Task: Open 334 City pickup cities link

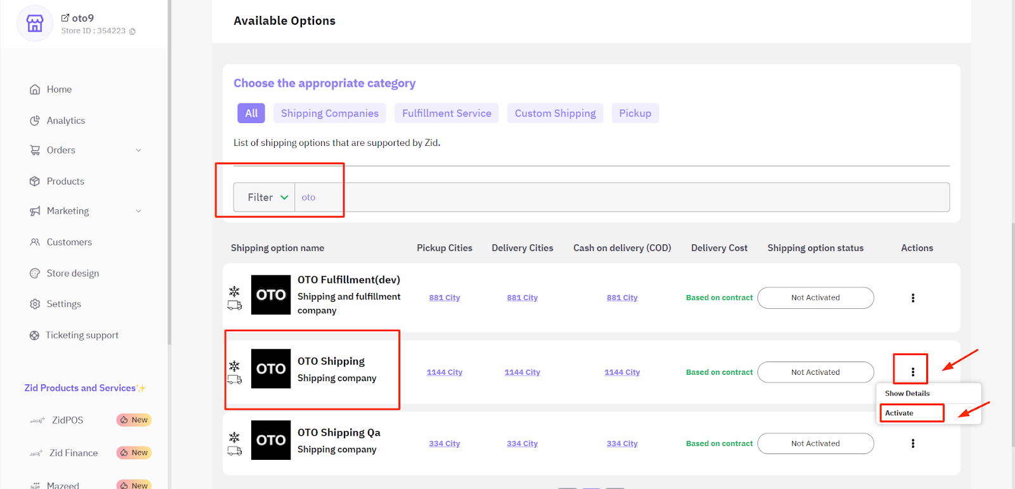Action: 444,443
